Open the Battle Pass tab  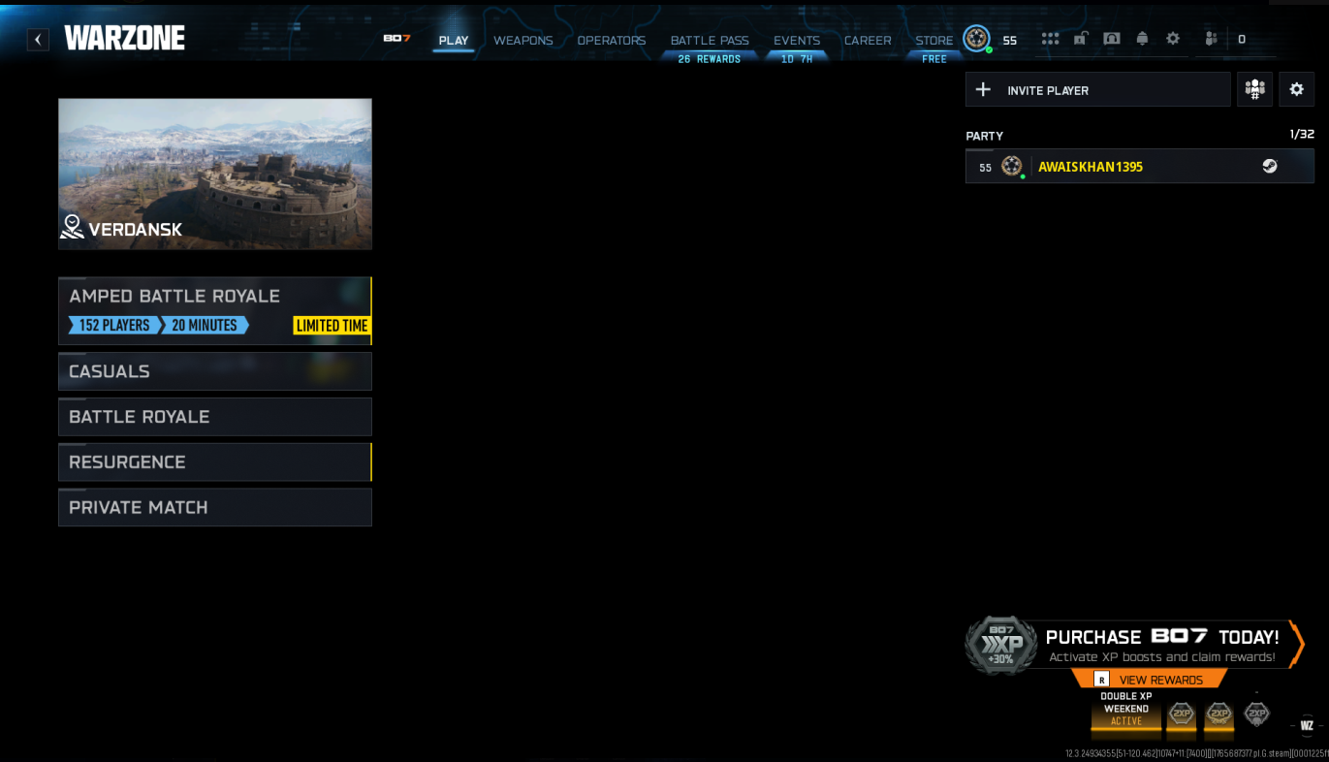point(710,41)
